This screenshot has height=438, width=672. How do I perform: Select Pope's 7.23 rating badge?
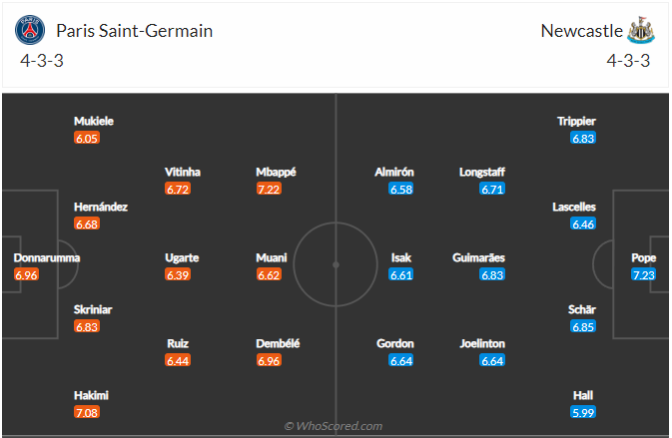point(644,274)
